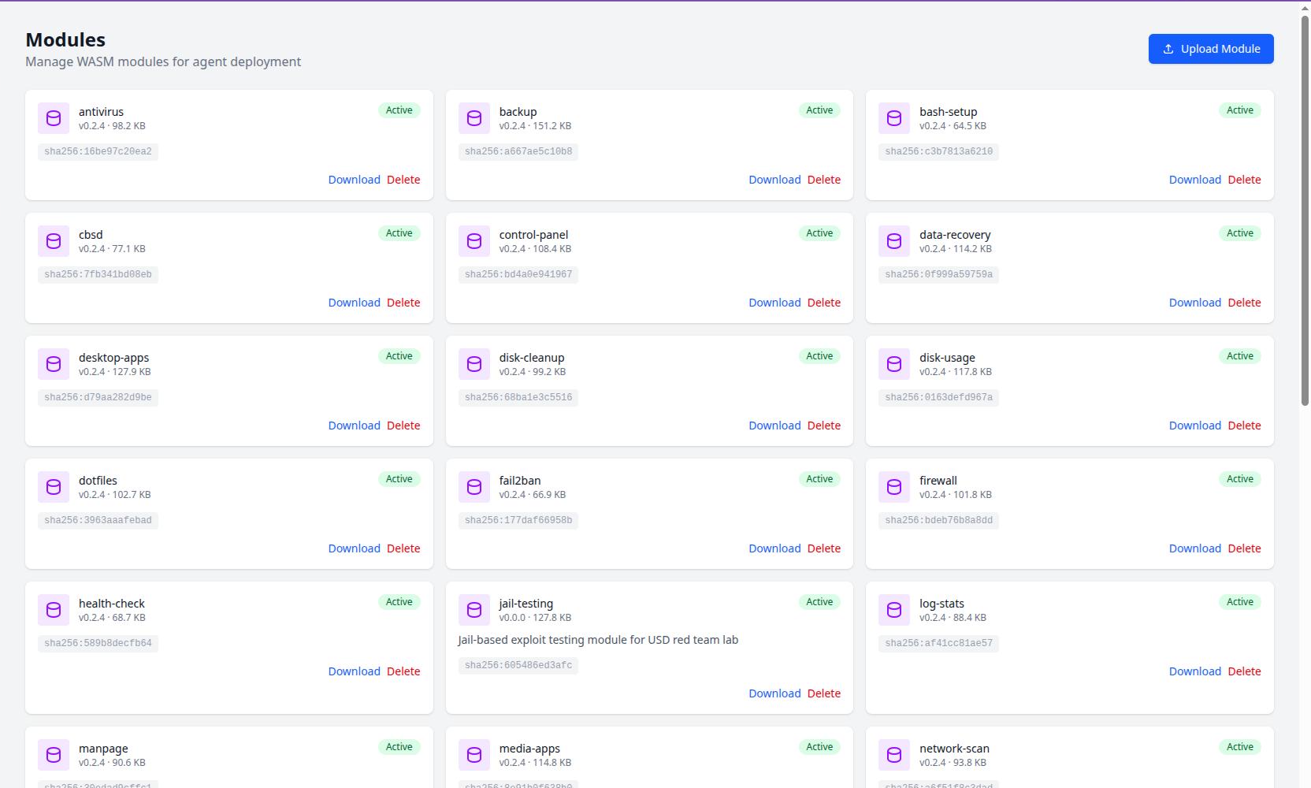Click the backup module icon
1311x788 pixels.
click(x=474, y=118)
